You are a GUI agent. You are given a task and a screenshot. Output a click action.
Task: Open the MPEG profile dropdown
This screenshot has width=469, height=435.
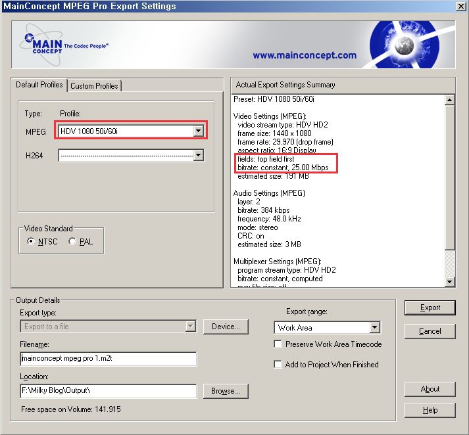[x=198, y=131]
